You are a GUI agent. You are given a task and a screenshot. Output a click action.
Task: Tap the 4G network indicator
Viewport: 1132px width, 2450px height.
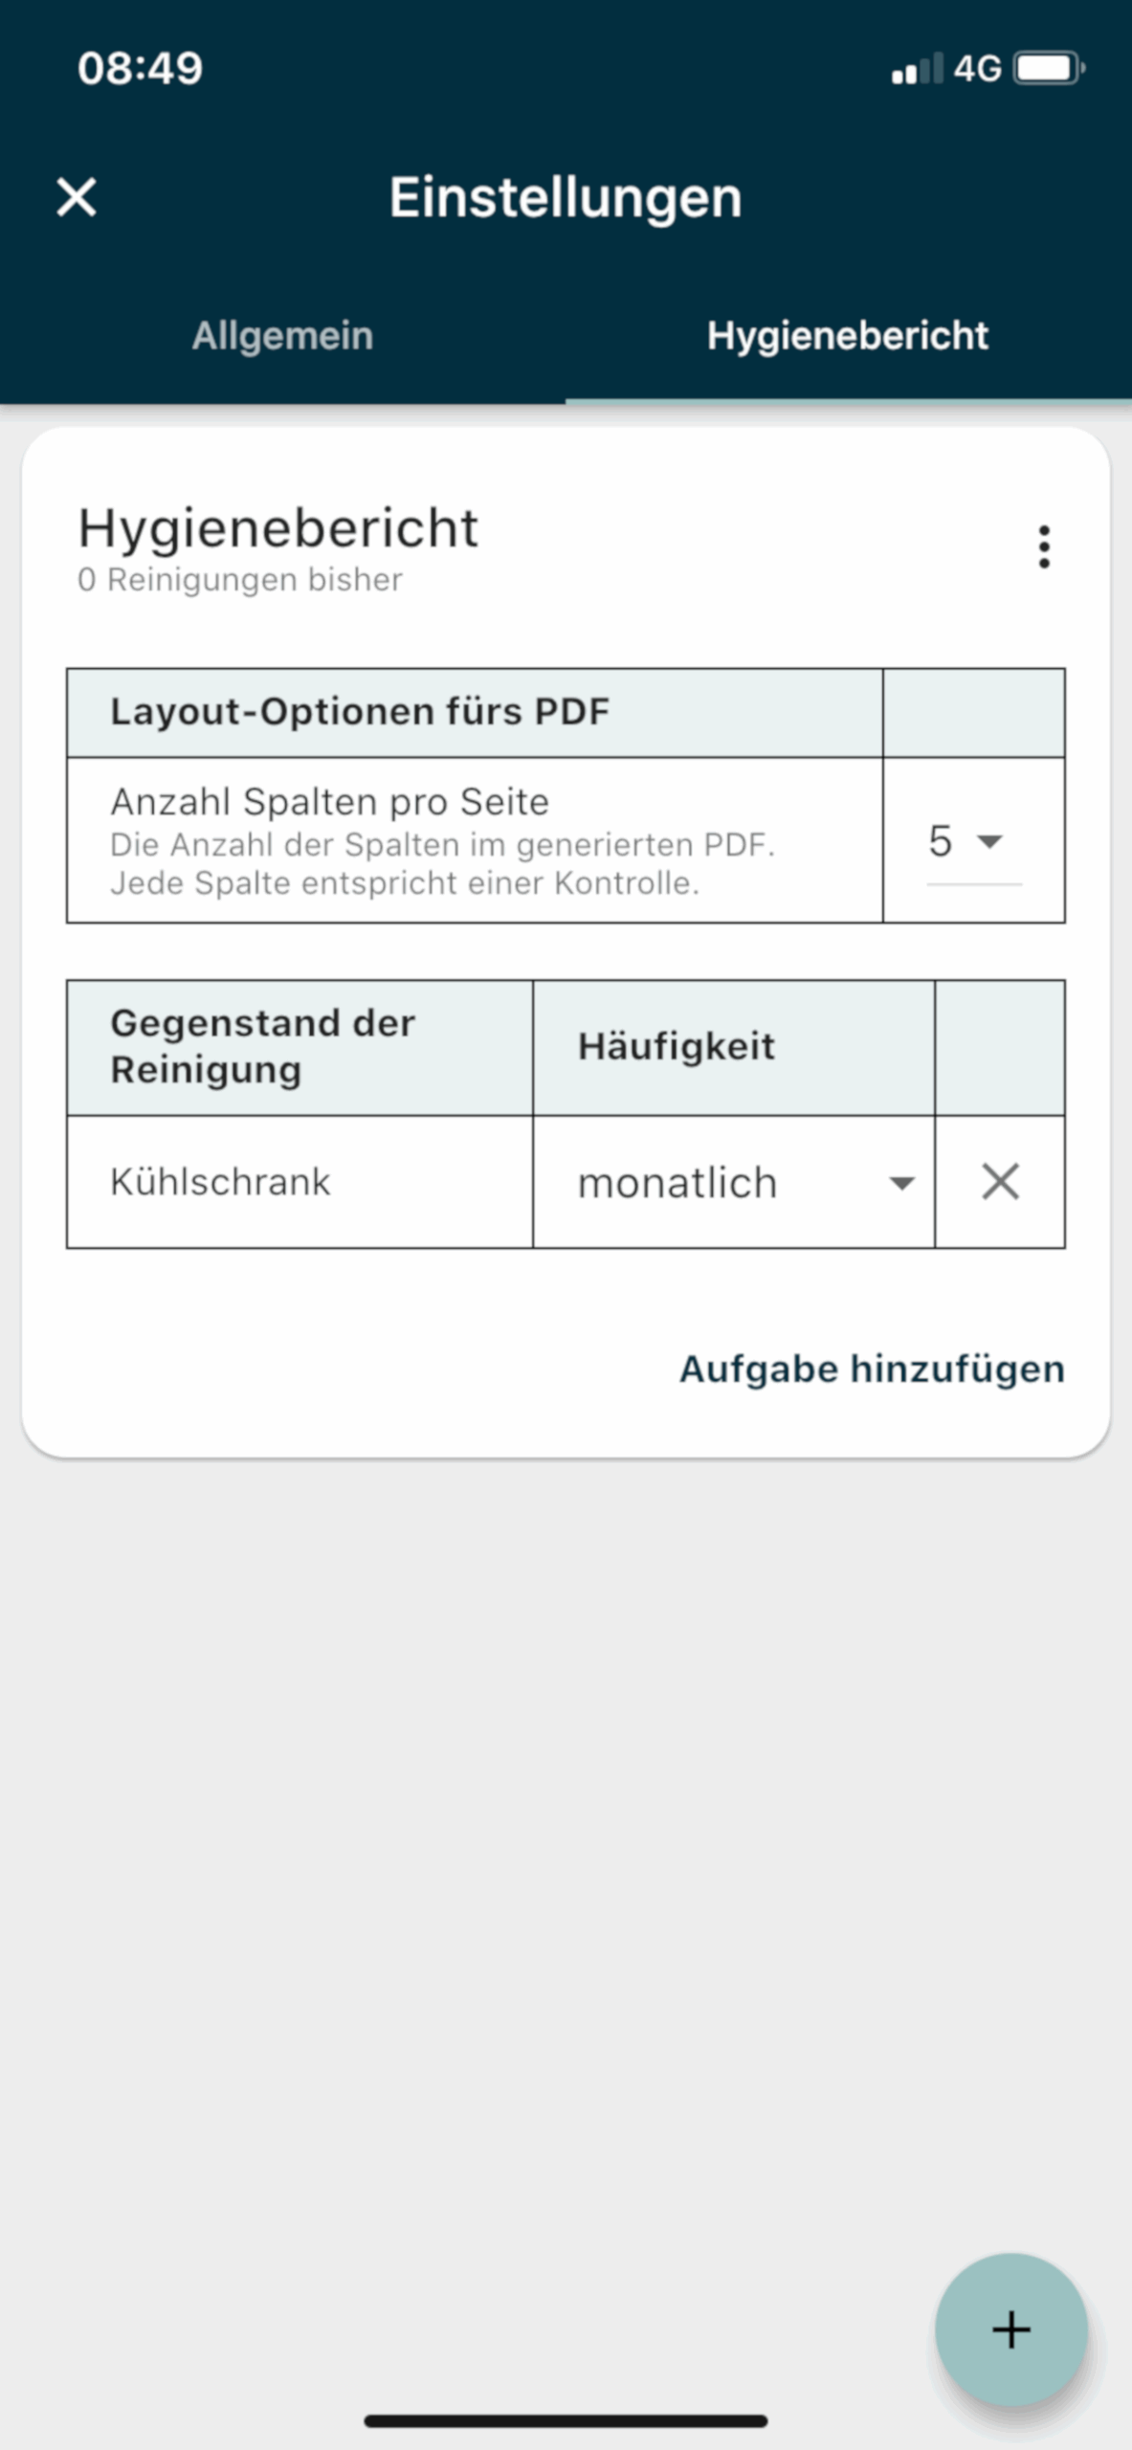pos(977,69)
